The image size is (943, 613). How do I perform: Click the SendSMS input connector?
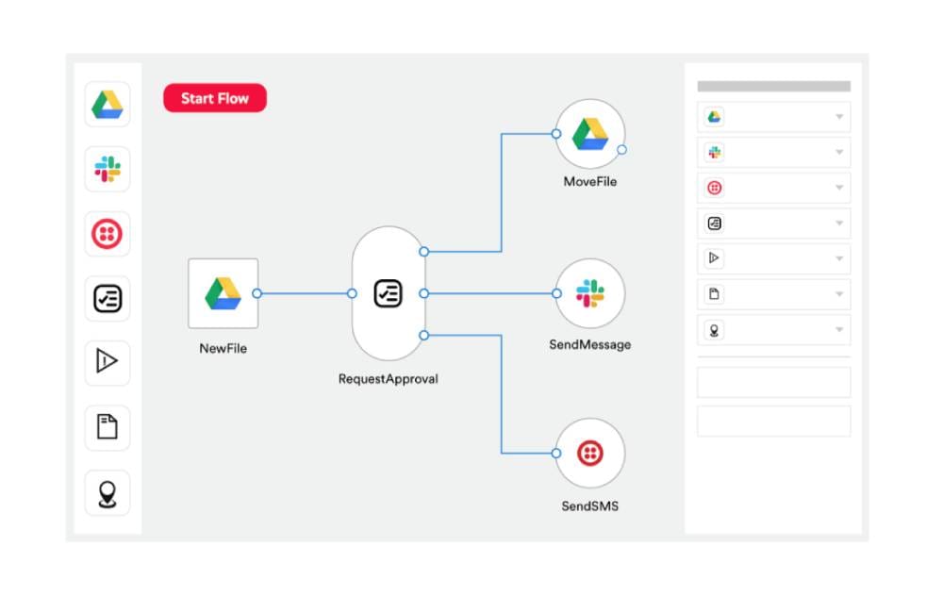[556, 453]
